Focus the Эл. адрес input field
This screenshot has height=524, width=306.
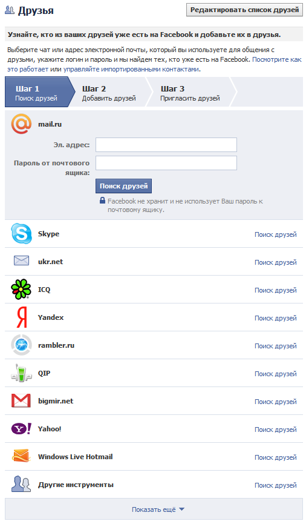click(x=166, y=145)
